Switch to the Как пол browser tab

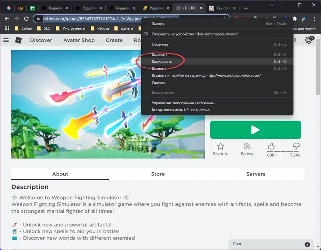click(223, 8)
